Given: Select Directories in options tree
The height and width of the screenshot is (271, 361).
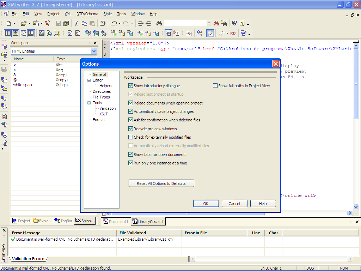Looking at the screenshot, I should click(x=102, y=91).
